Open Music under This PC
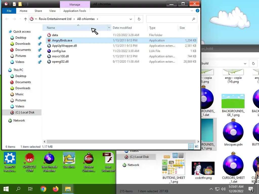The image size is (259, 194). tap(19, 94)
